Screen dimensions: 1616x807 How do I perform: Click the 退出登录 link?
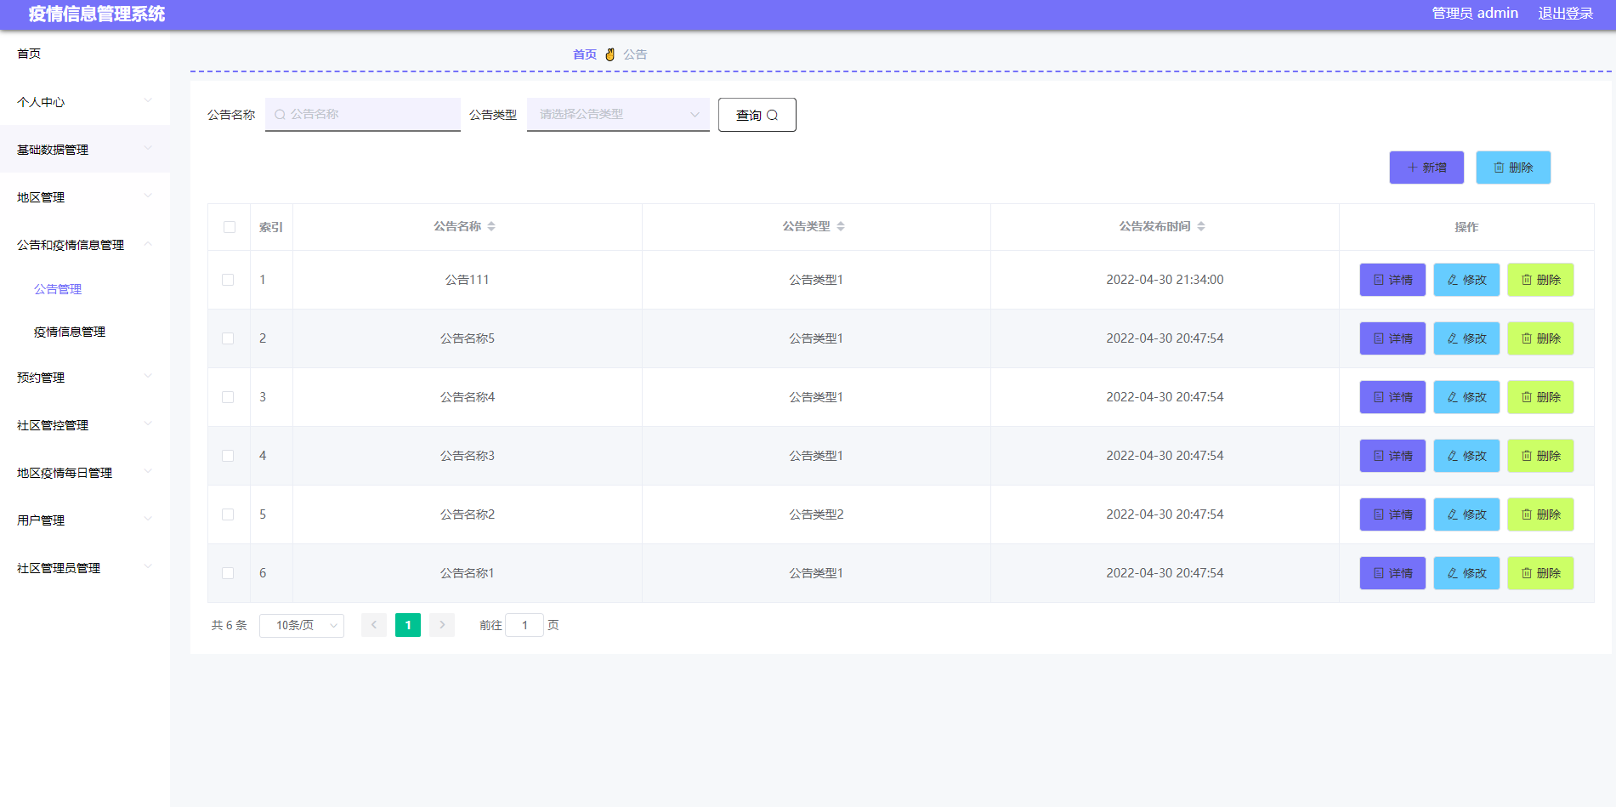pos(1567,13)
